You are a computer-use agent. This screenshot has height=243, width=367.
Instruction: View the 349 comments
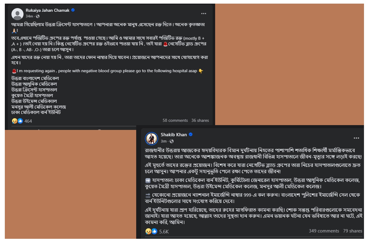coord(324,231)
